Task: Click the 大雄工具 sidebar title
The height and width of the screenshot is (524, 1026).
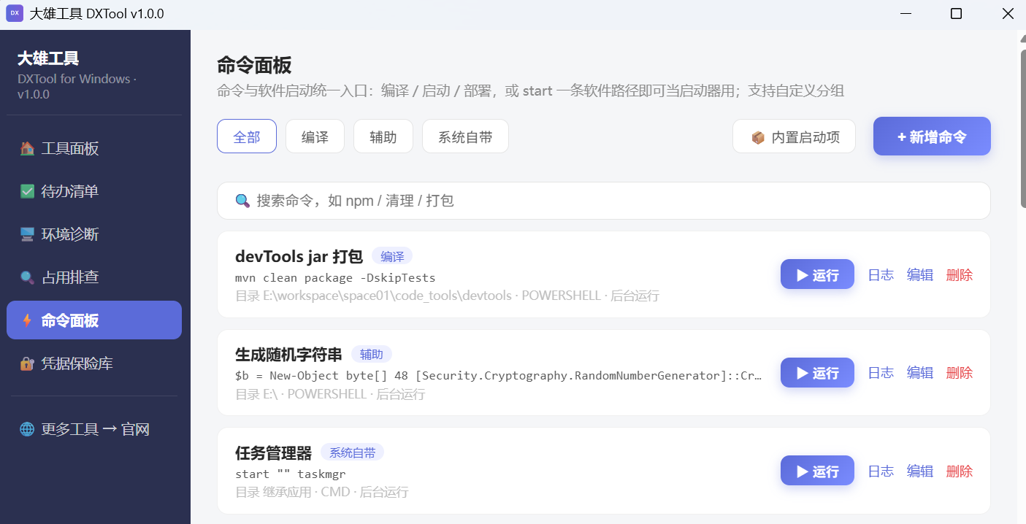Action: tap(48, 58)
